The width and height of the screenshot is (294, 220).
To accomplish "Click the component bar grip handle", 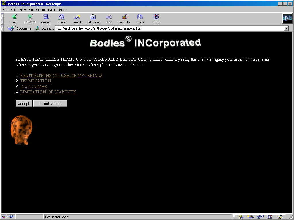I will (234, 217).
